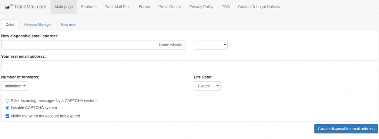Open the email domain dropdown
The image size is (379, 139).
[211, 45]
